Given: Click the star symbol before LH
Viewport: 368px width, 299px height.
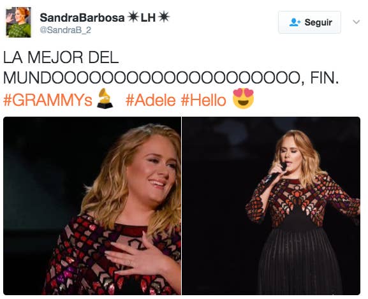Looking at the screenshot, I should (133, 17).
